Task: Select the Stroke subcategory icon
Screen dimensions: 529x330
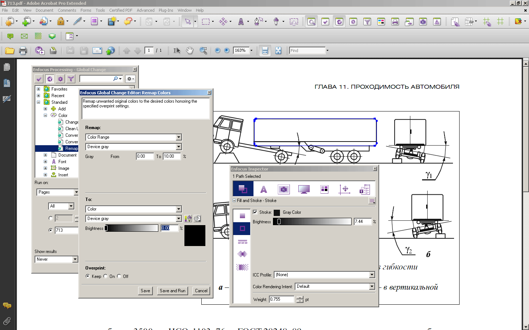Action: 242,228
